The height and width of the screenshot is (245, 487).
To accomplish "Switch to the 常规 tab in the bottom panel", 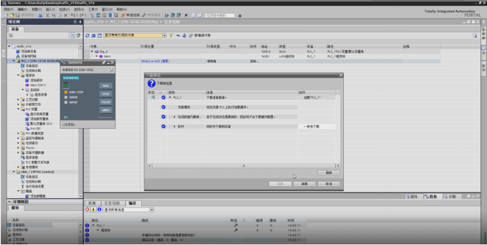I will [x=92, y=203].
